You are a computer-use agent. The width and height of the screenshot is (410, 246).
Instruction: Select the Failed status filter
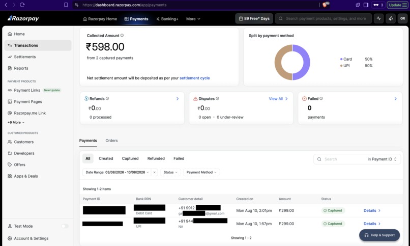pos(179,158)
